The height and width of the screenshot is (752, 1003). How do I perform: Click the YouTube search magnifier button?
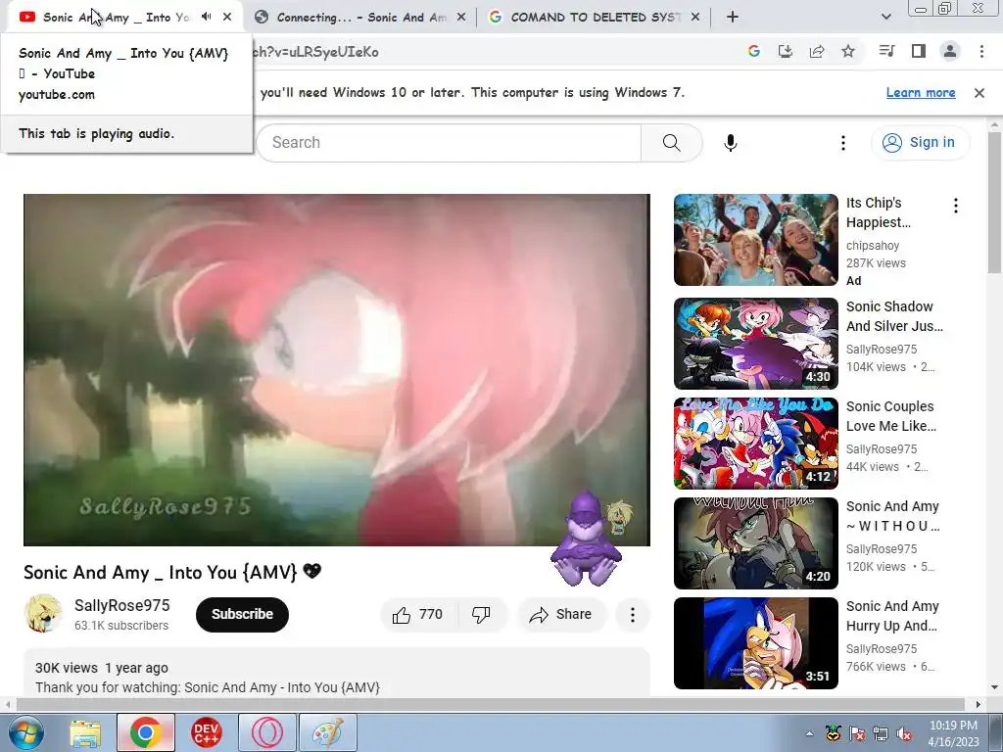point(672,143)
